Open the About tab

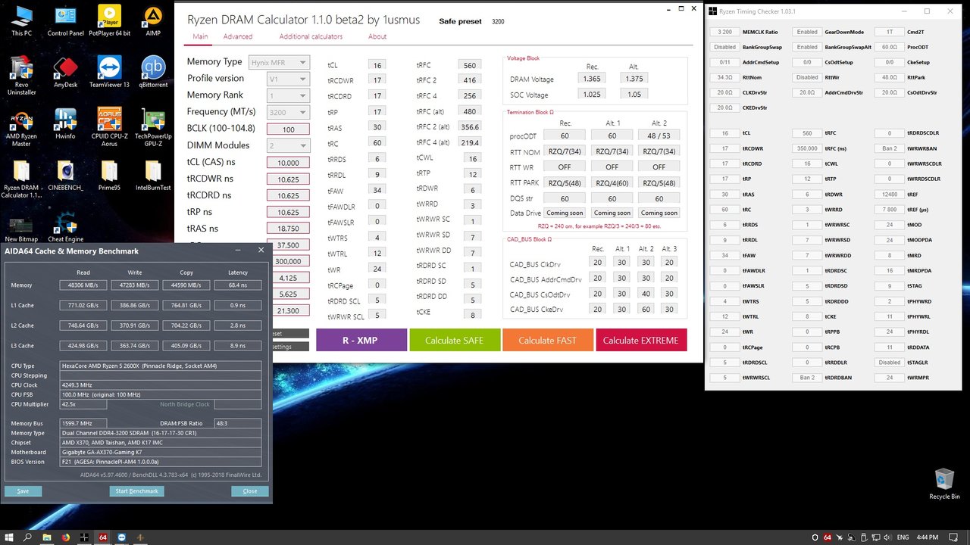click(377, 36)
